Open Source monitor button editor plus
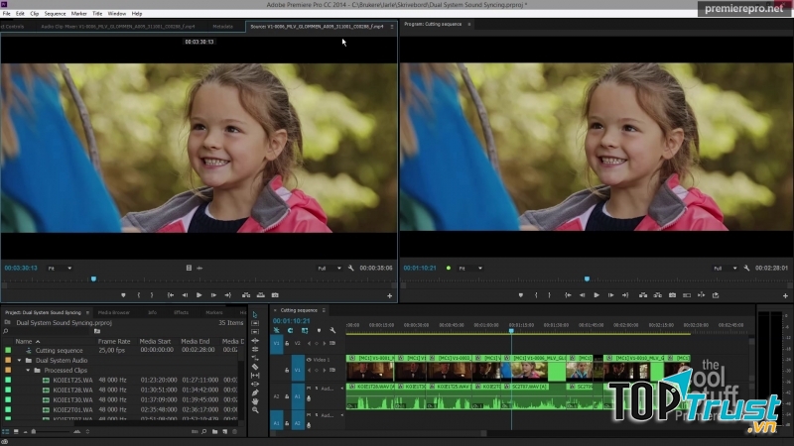Viewport: 794px width, 446px height. coord(389,295)
